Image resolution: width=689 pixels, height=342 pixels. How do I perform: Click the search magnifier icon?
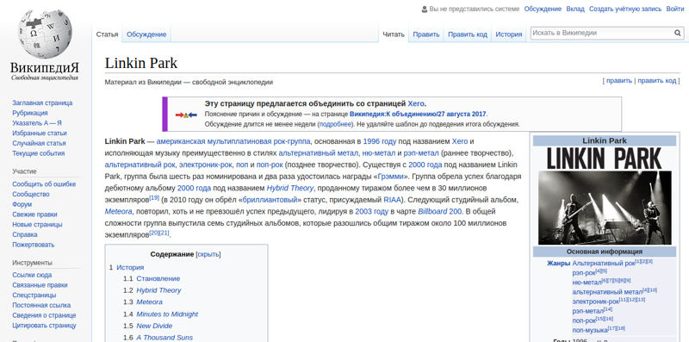pos(678,33)
